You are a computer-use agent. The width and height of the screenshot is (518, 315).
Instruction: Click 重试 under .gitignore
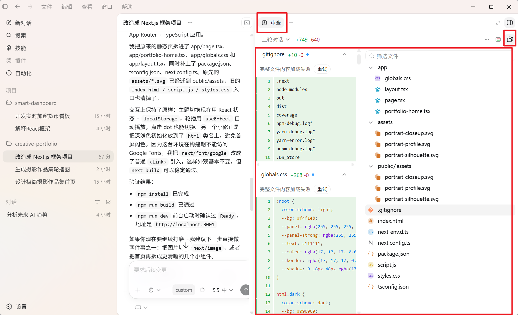322,69
